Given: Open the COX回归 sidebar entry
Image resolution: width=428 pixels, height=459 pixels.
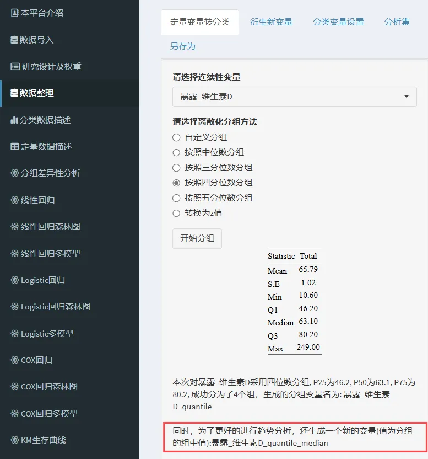Looking at the screenshot, I should point(69,360).
